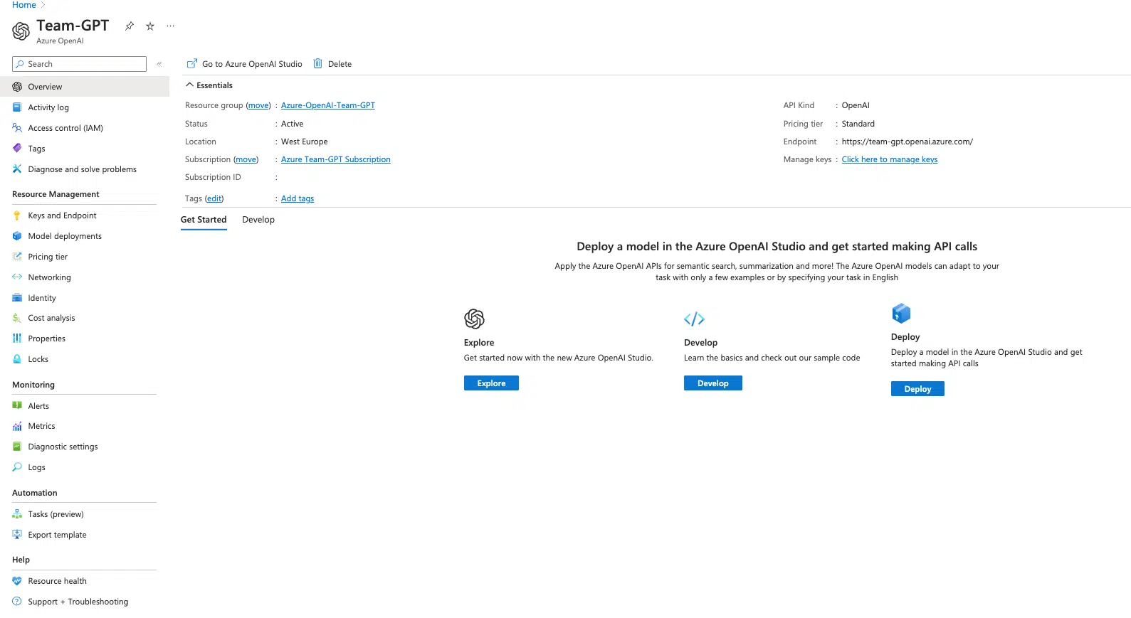
Task: Click the Develop card's code brackets icon
Action: pos(695,319)
